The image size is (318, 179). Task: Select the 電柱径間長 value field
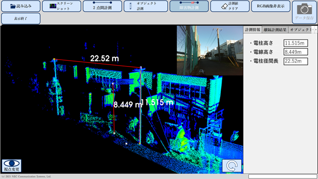295,61
